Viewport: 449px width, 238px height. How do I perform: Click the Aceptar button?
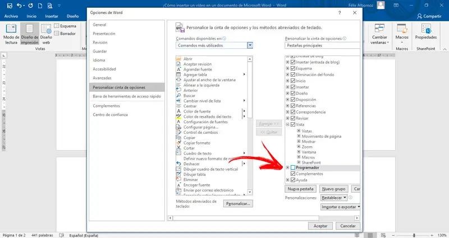click(x=320, y=226)
